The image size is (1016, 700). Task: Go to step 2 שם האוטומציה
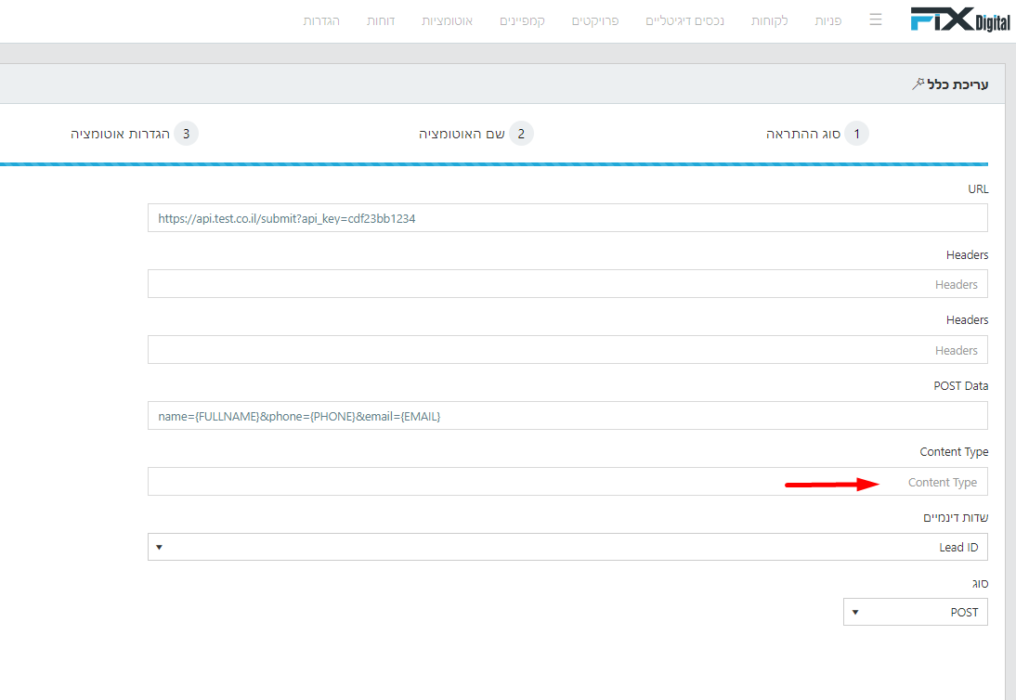pos(475,134)
